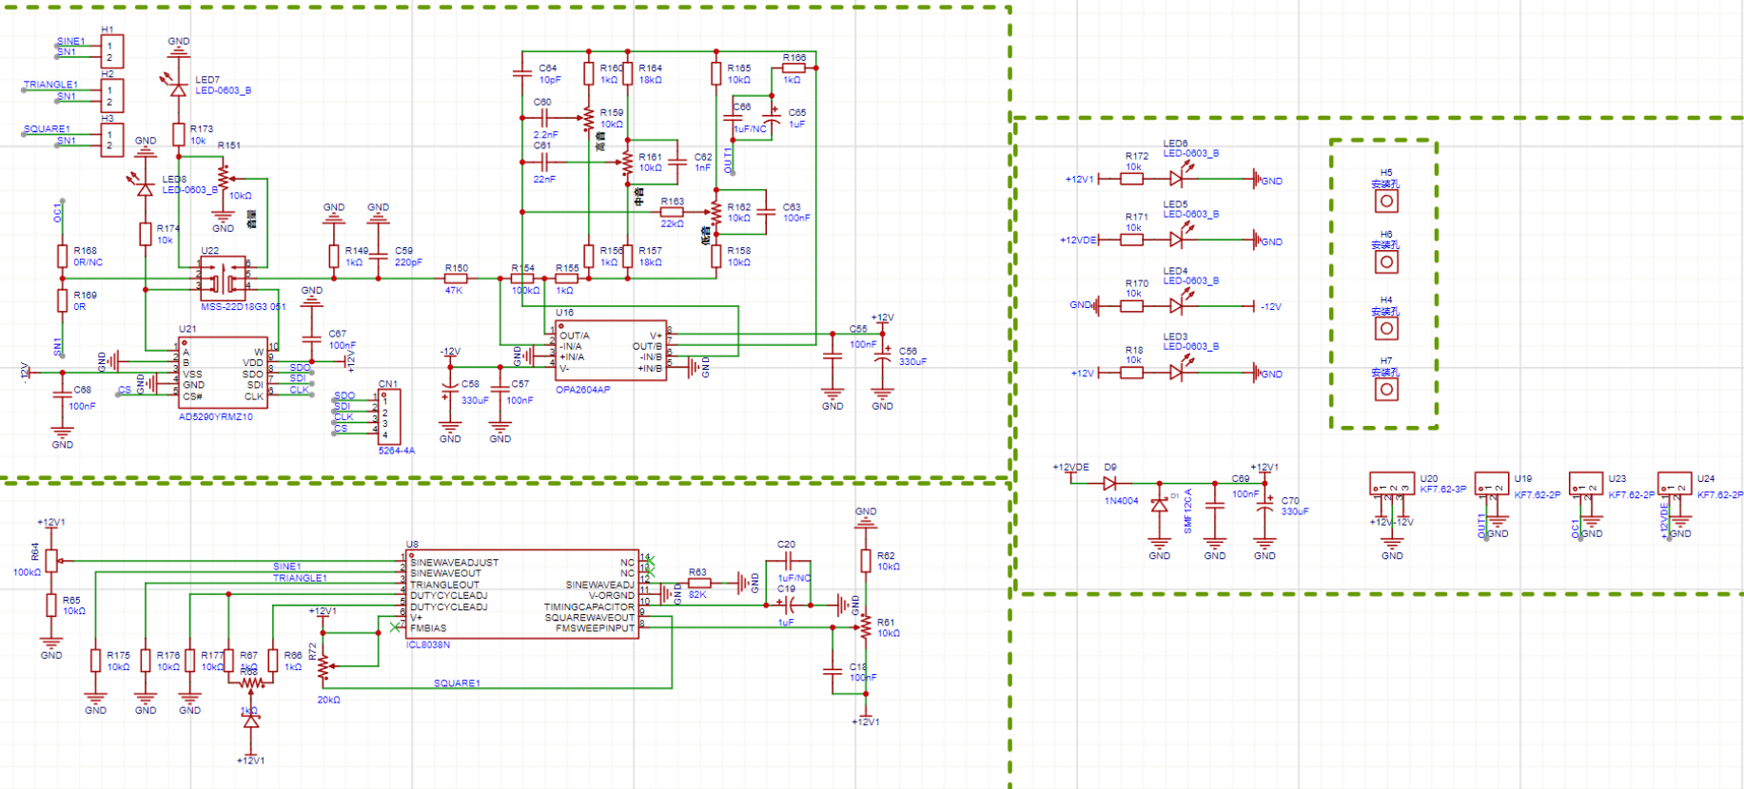Select resistor R150 47K
The image size is (1744, 789).
click(x=455, y=279)
